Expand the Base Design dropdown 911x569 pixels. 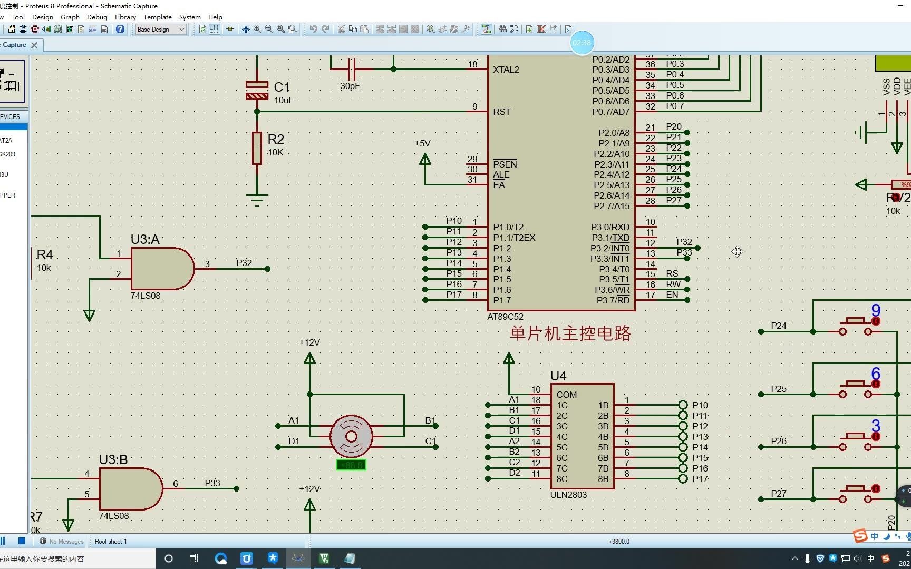coord(181,30)
